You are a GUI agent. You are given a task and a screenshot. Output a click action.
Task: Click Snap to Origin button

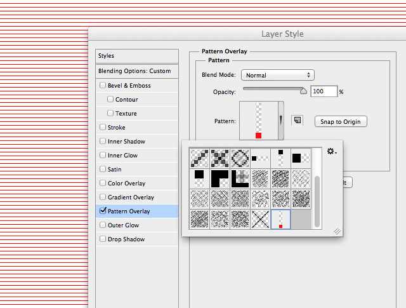[x=341, y=121]
